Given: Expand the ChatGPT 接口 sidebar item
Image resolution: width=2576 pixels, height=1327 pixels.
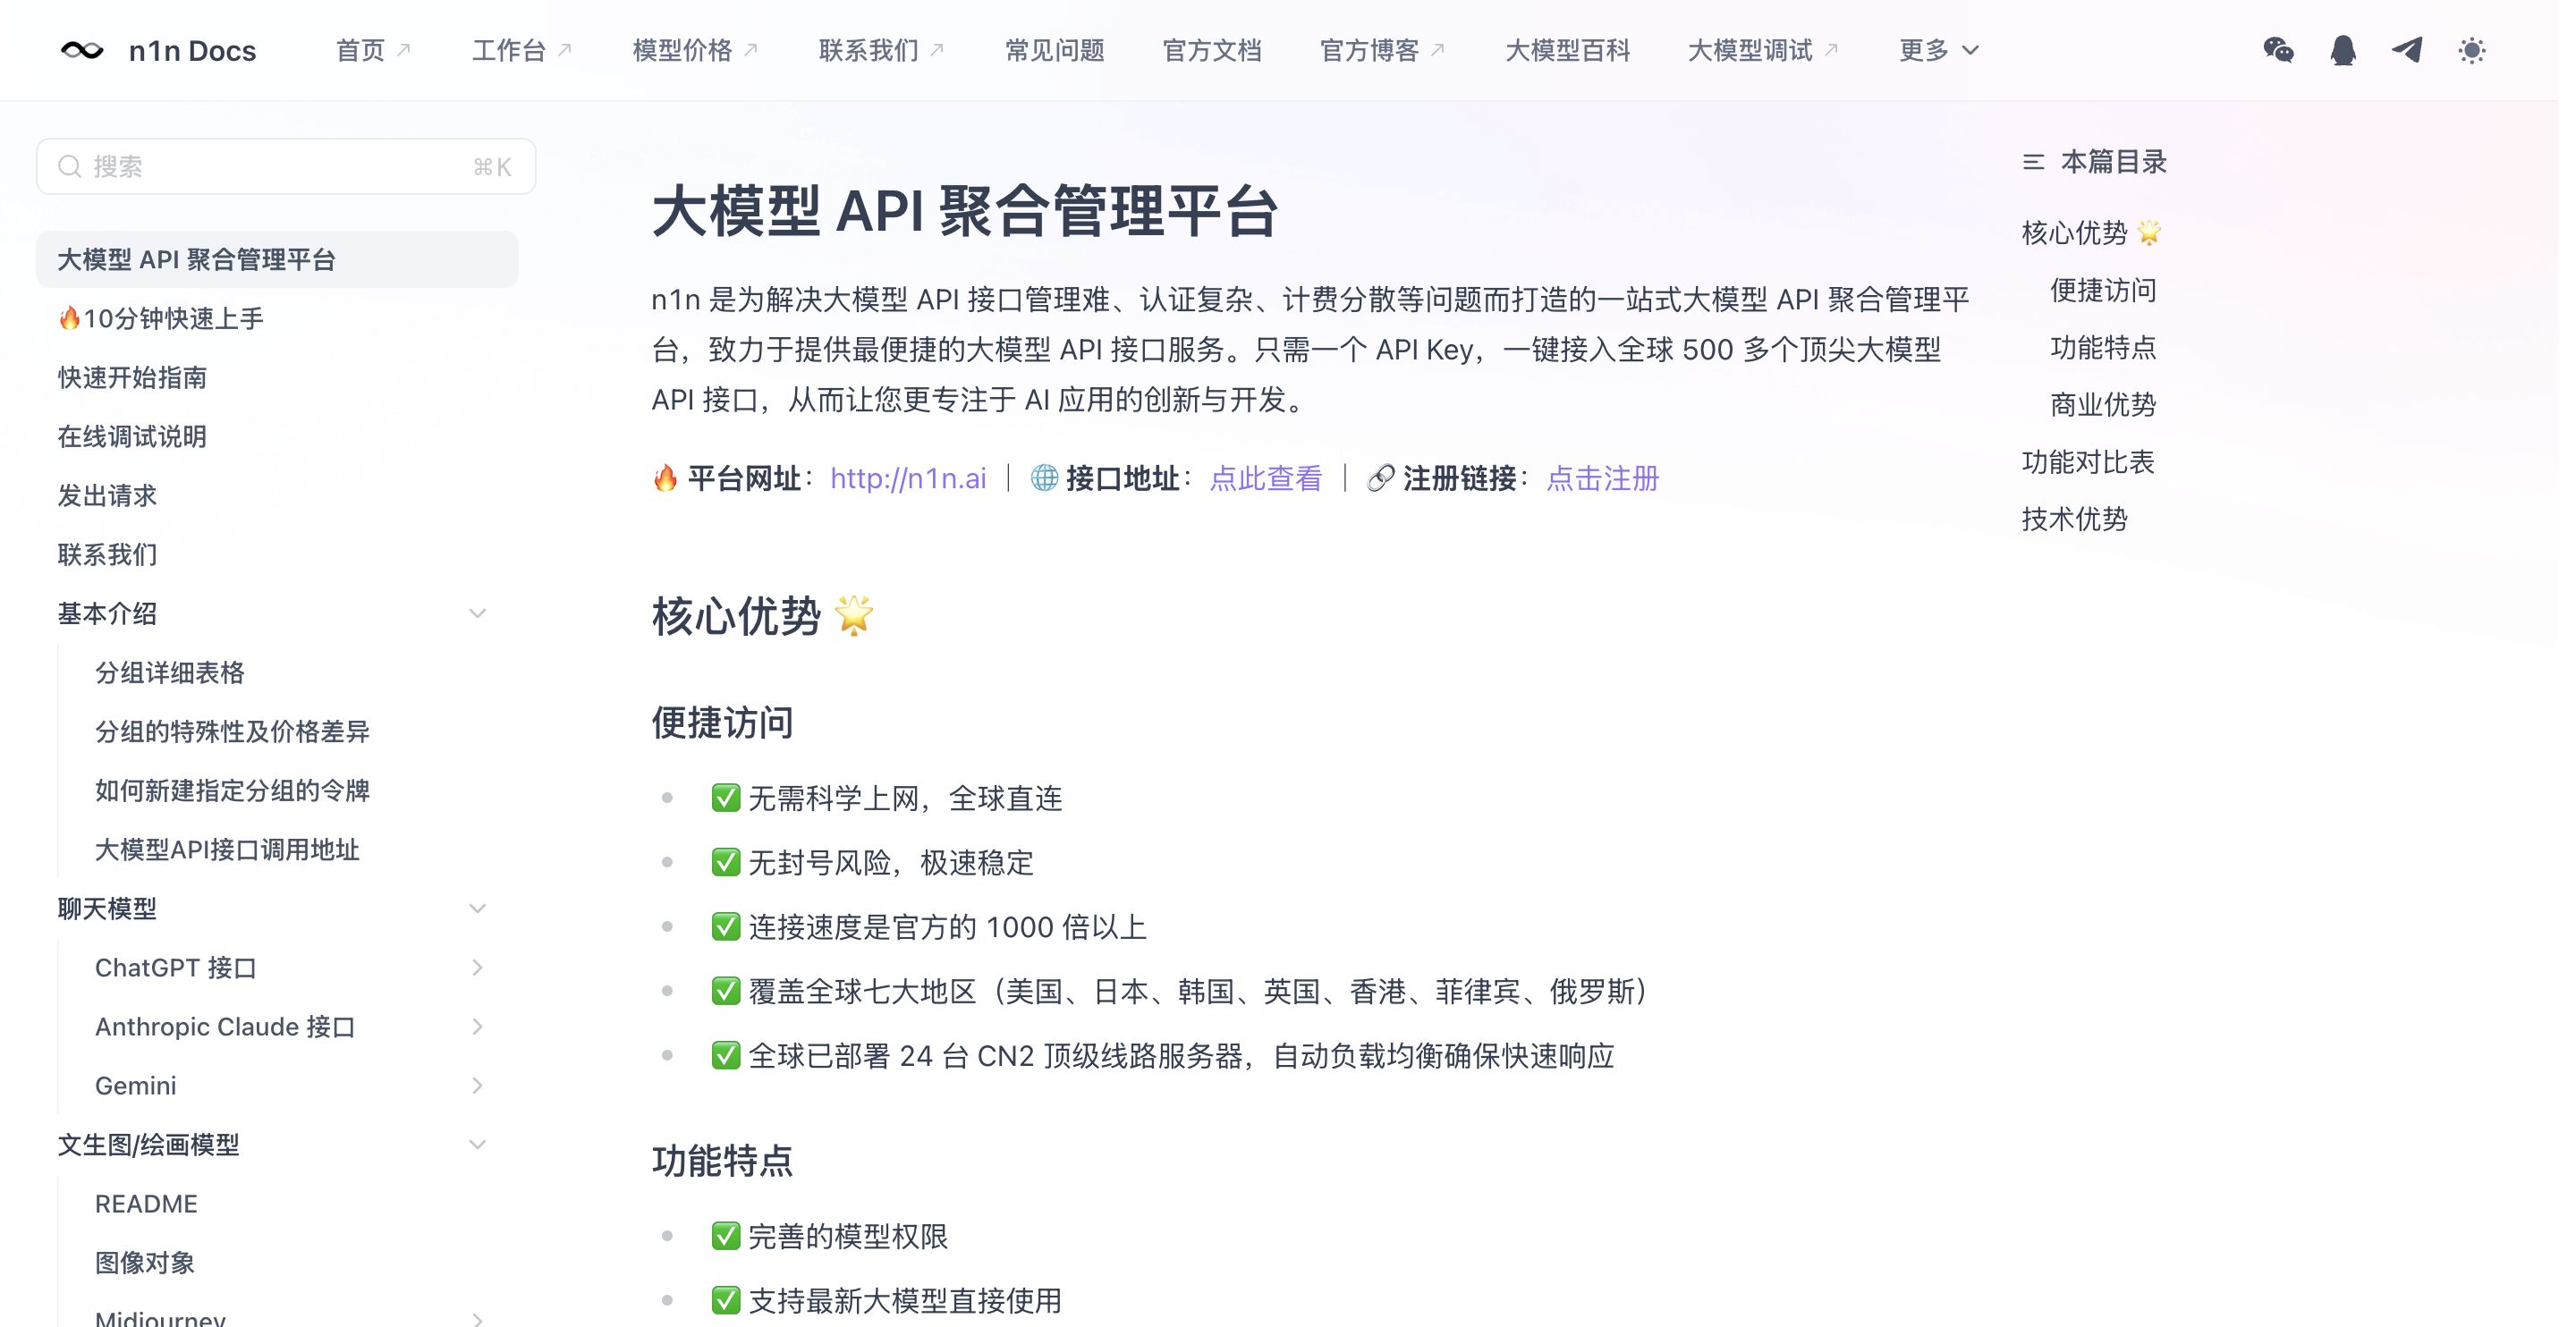Looking at the screenshot, I should [477, 967].
